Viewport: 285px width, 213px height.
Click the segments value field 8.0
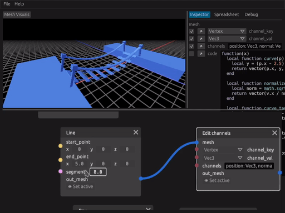pyautogui.click(x=98, y=172)
